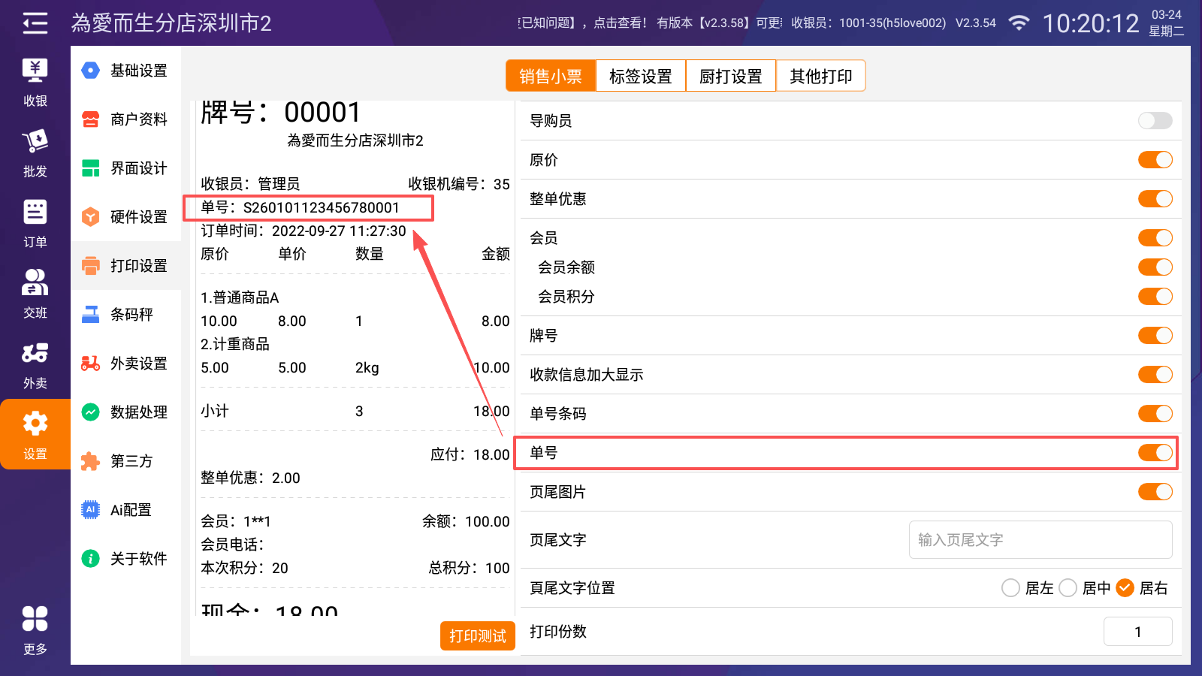
Task: Turn off the 页尾图片 toggle
Action: pos(1155,492)
